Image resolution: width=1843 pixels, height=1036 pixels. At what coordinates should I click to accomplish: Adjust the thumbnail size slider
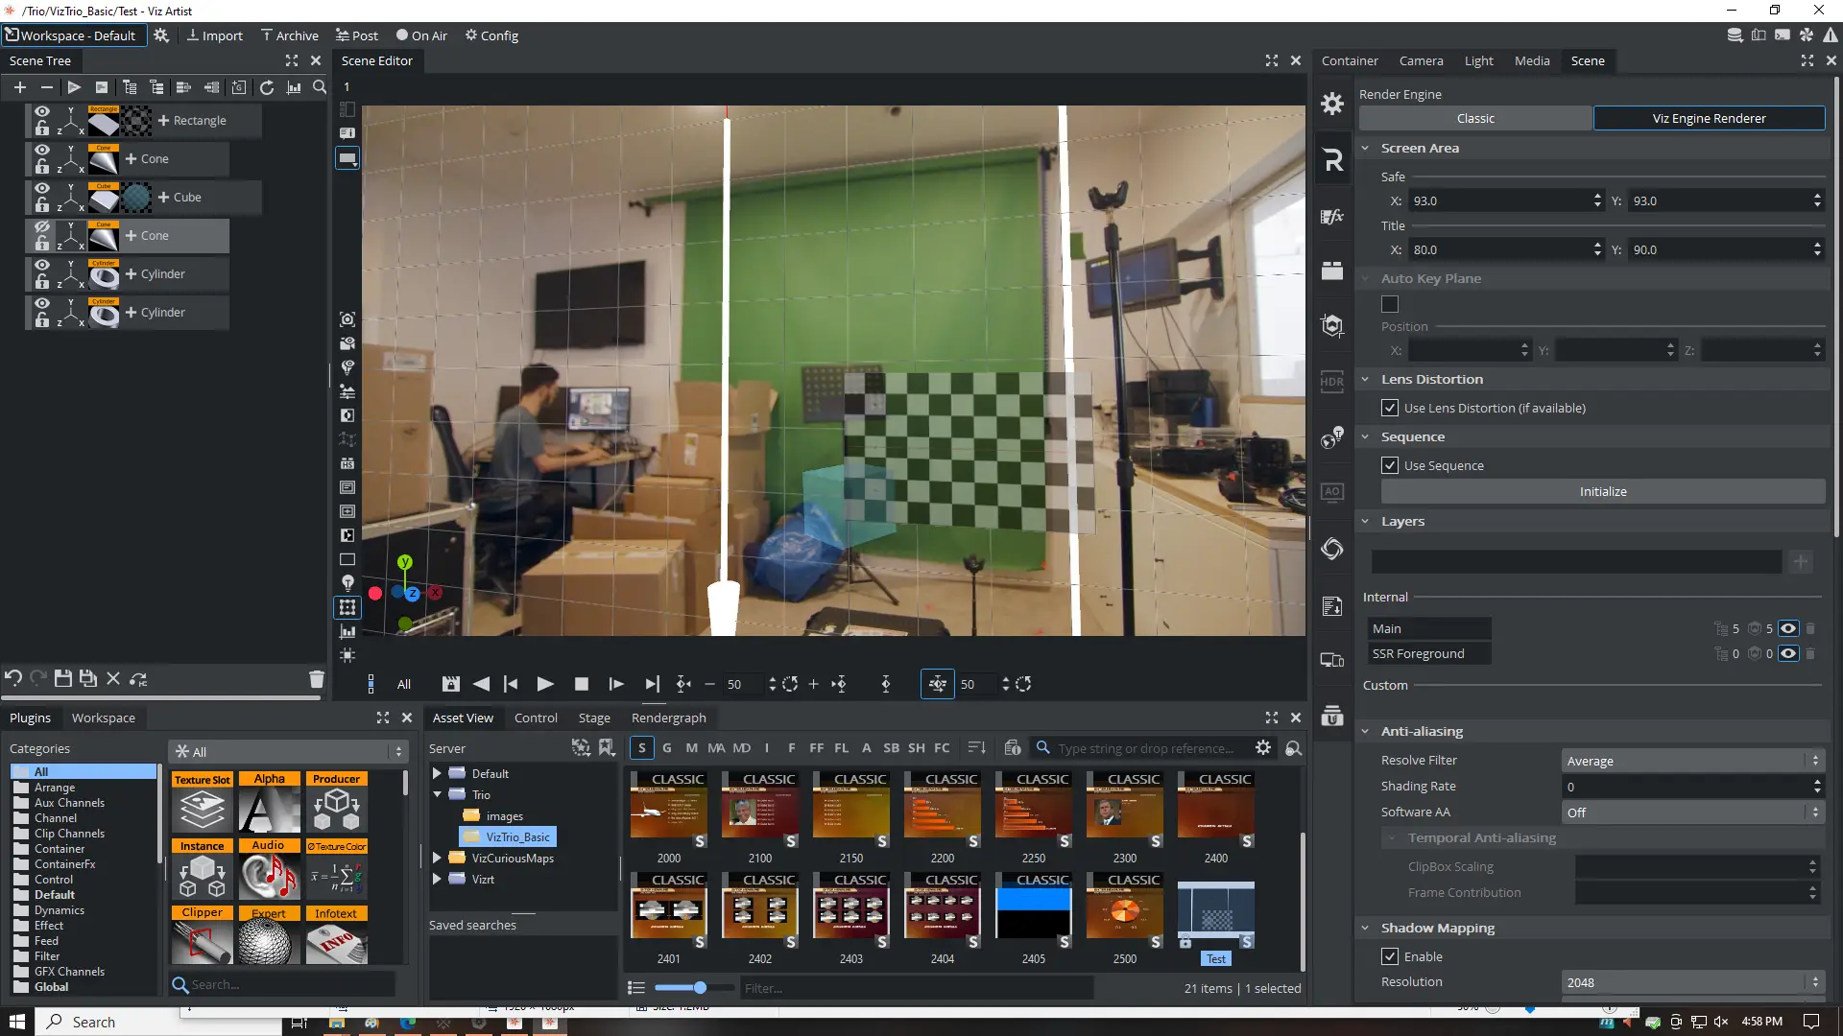click(x=700, y=987)
